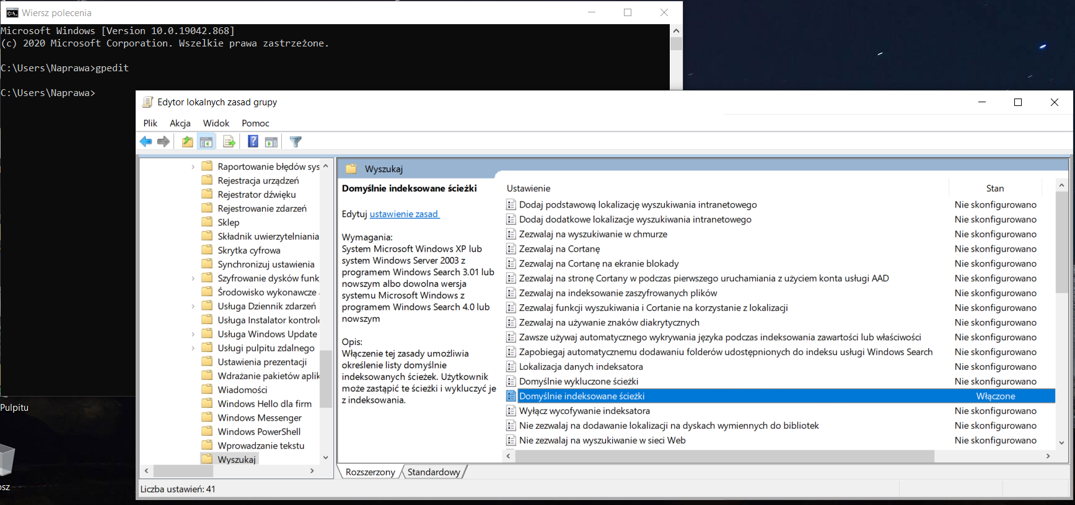Select Windows Hello dla firm

265,403
